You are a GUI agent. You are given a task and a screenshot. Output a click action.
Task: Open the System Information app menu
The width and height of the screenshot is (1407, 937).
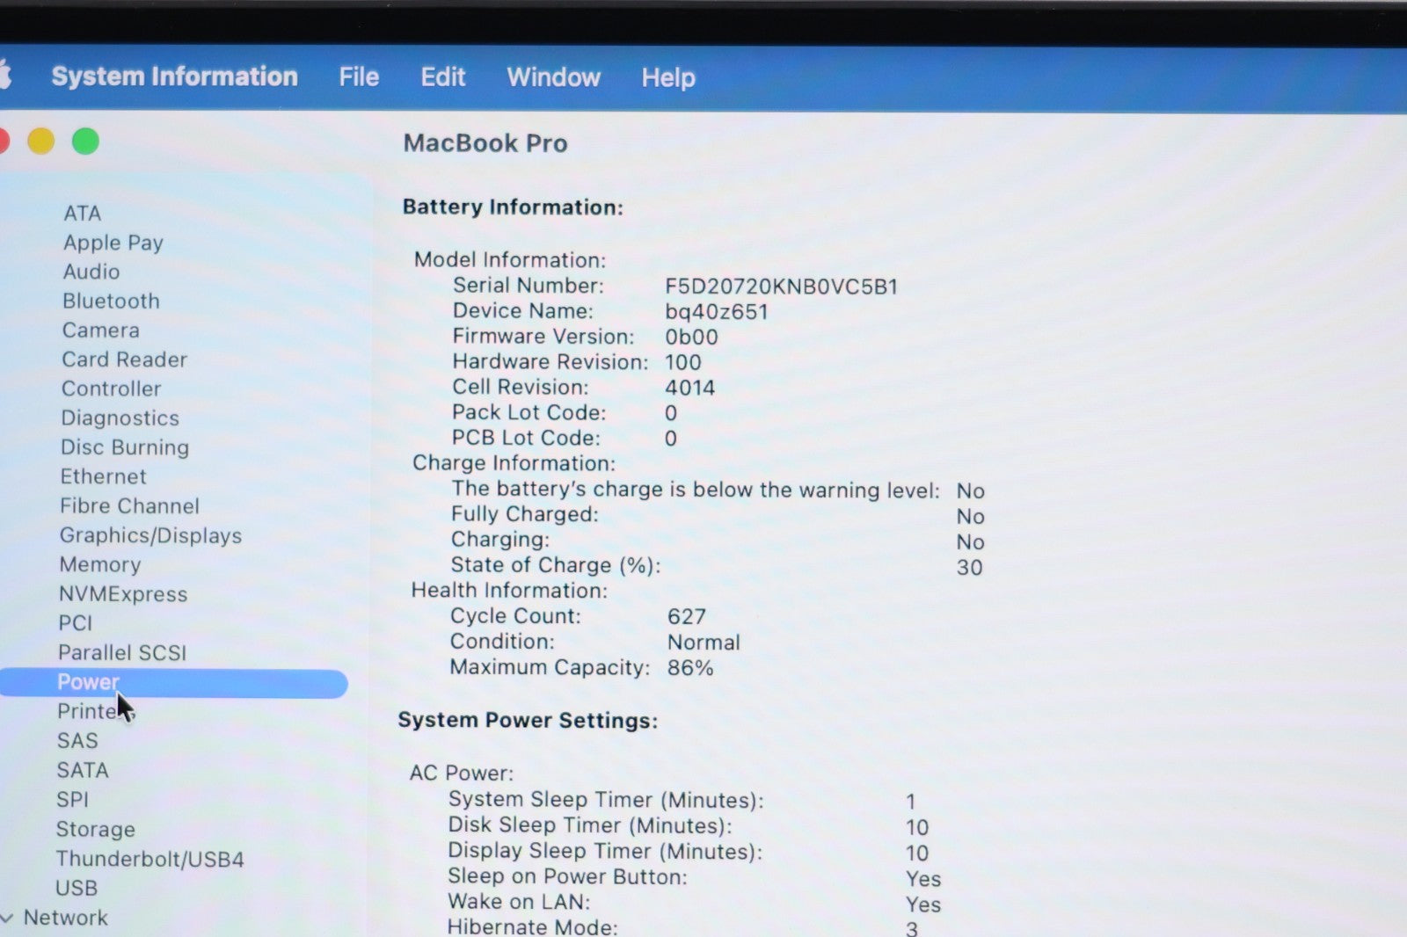pyautogui.click(x=174, y=76)
